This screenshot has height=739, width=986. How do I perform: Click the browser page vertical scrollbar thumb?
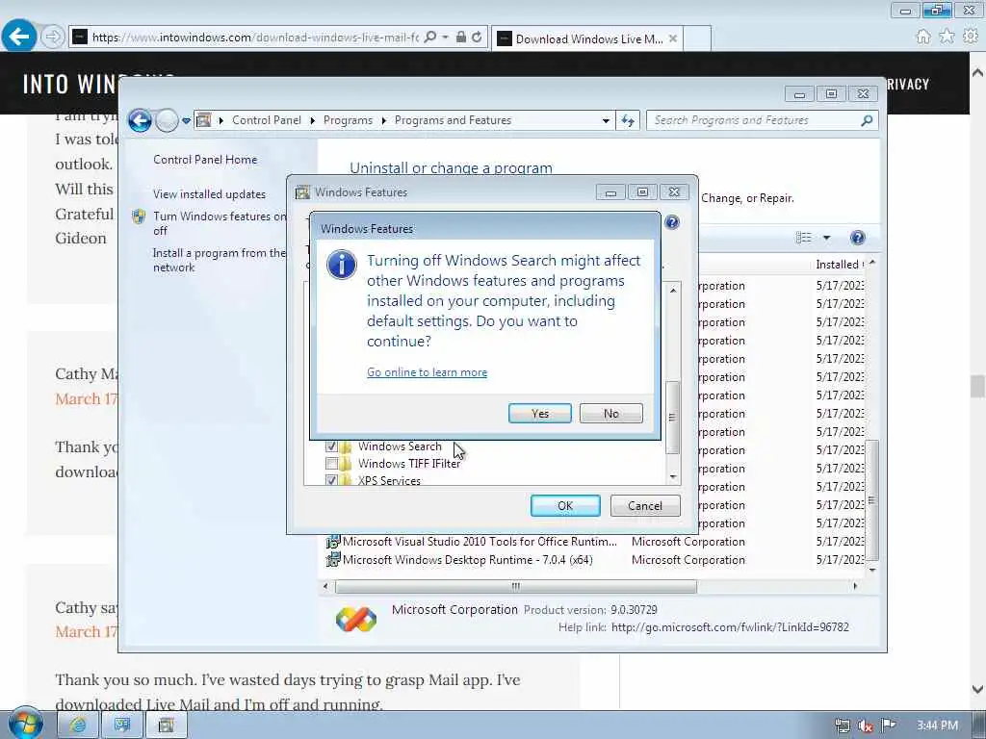pos(977,387)
